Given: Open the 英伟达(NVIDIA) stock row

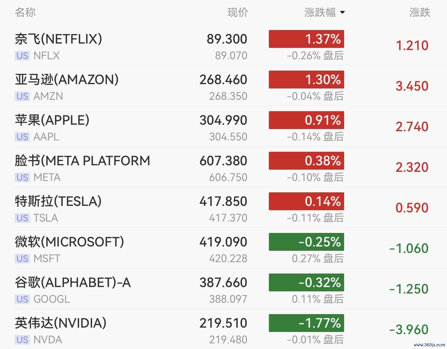Looking at the screenshot, I should (223, 329).
